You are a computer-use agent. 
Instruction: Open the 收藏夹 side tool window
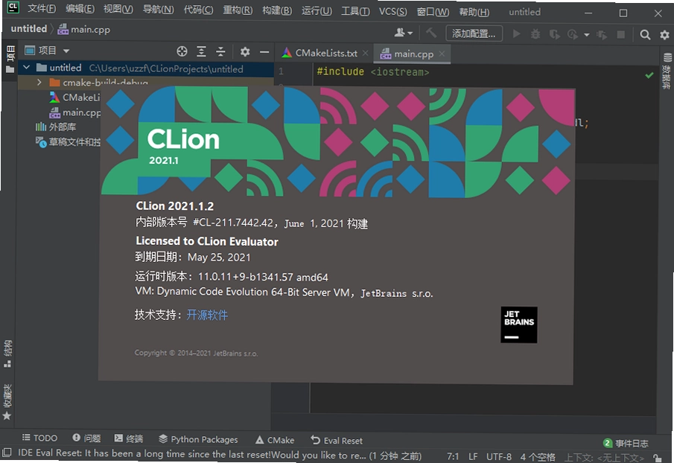[x=7, y=401]
